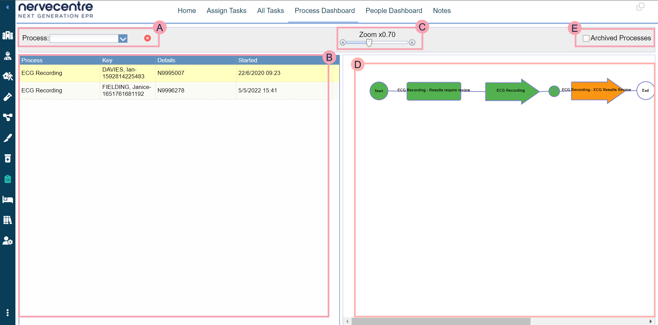Switch to the People Dashboard tab
Viewport: 658px width, 325px height.
pos(394,11)
